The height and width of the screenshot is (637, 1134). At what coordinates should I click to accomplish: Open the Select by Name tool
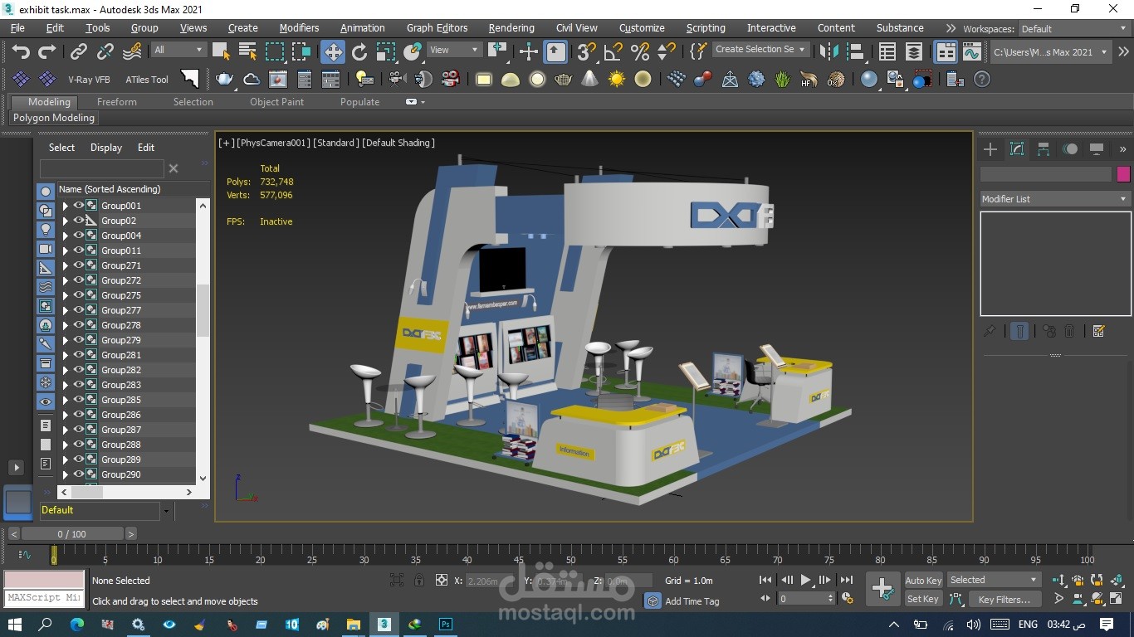248,51
